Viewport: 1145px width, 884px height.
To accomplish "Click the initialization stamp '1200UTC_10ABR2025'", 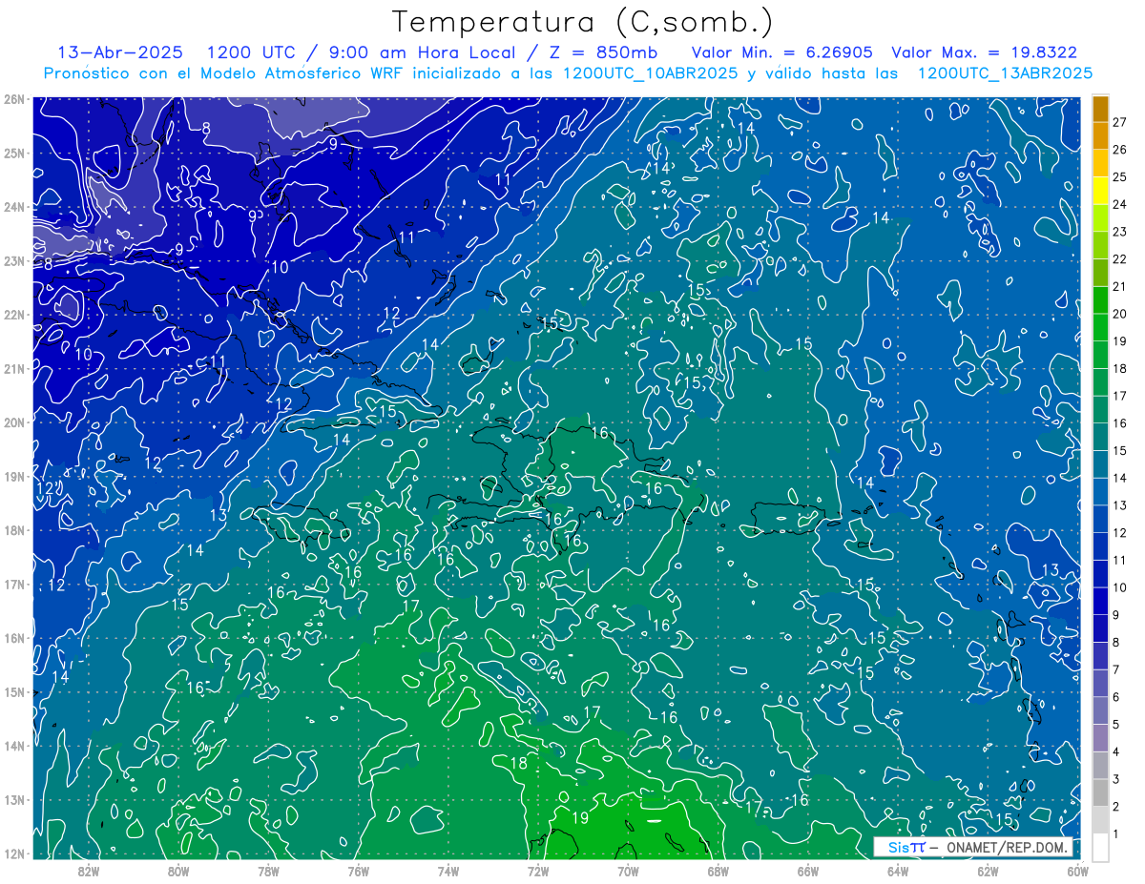I will pyautogui.click(x=650, y=73).
